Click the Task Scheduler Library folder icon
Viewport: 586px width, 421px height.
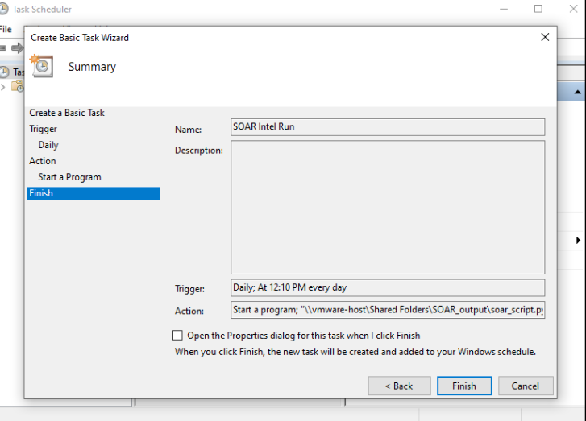coord(18,87)
